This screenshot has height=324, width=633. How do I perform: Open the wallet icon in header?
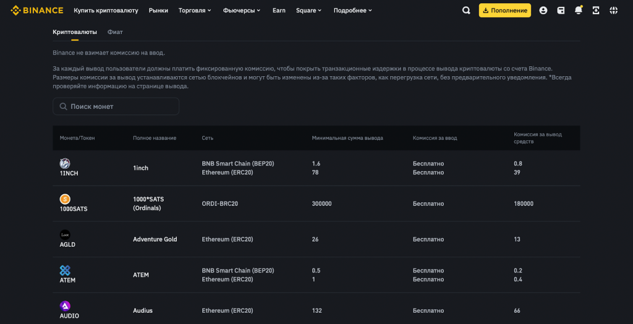coord(561,11)
